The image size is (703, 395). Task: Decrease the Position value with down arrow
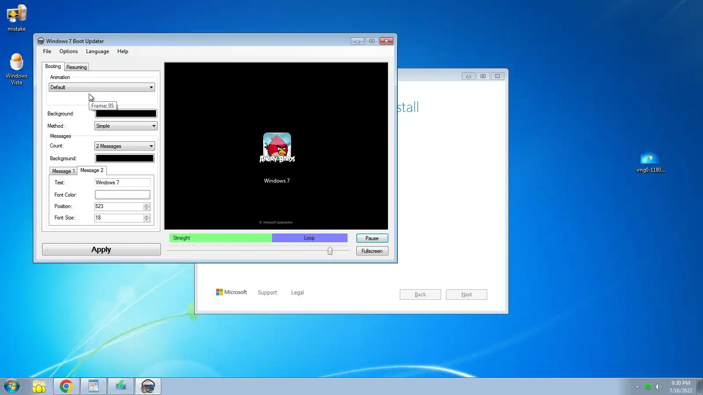(x=147, y=208)
